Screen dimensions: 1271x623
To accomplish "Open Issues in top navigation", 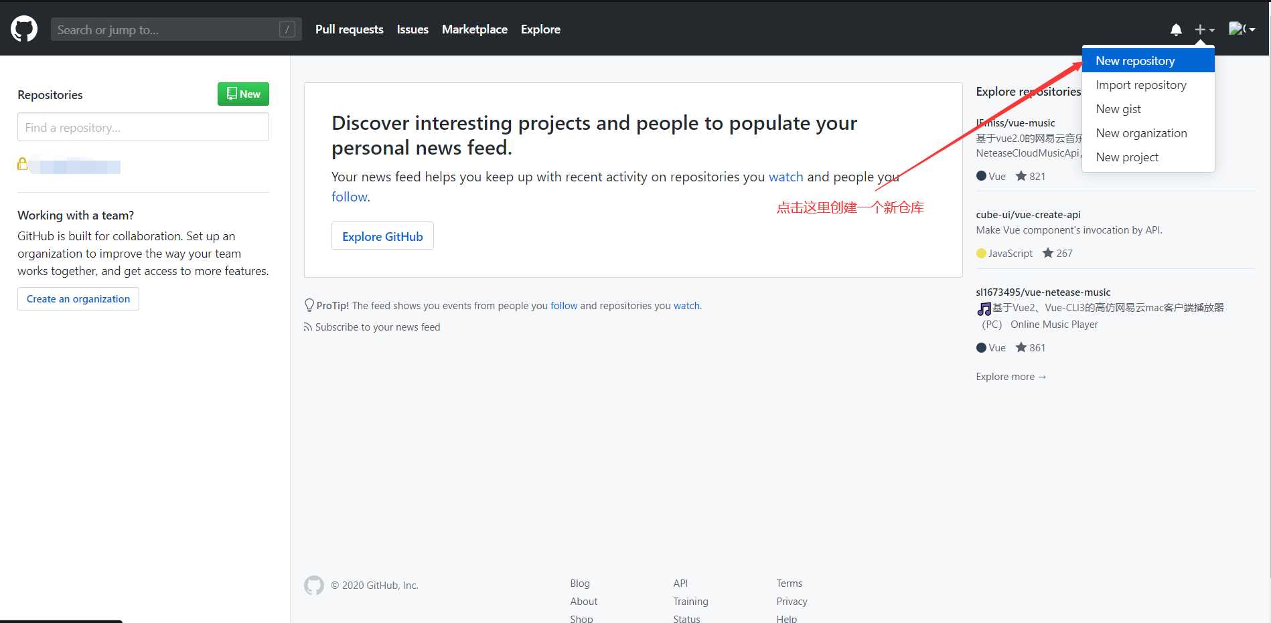I will coord(413,29).
